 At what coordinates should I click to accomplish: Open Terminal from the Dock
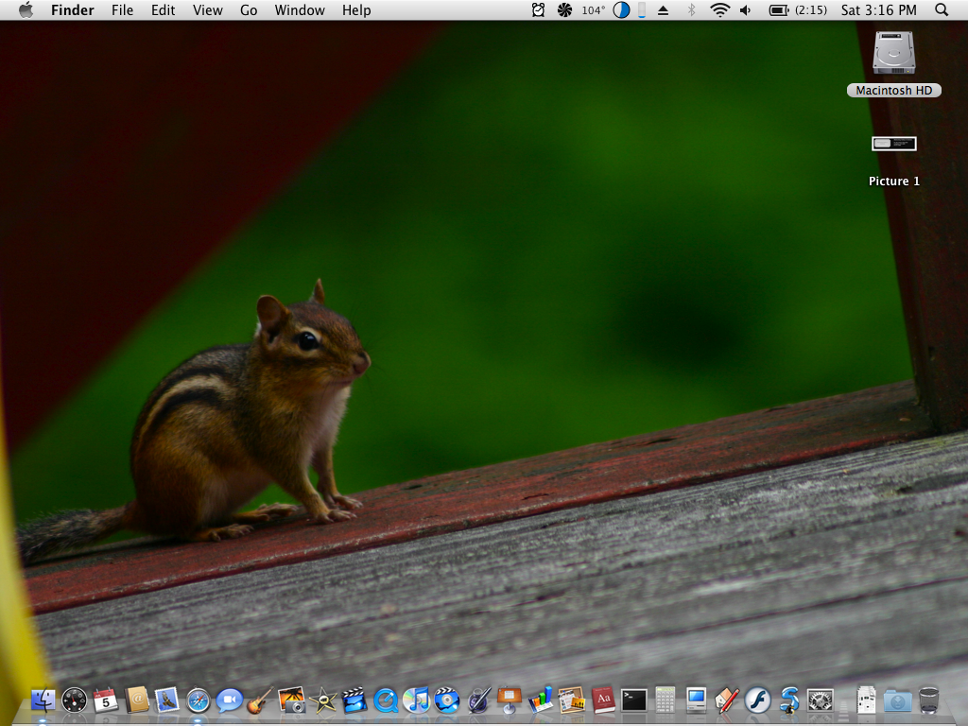(x=634, y=700)
